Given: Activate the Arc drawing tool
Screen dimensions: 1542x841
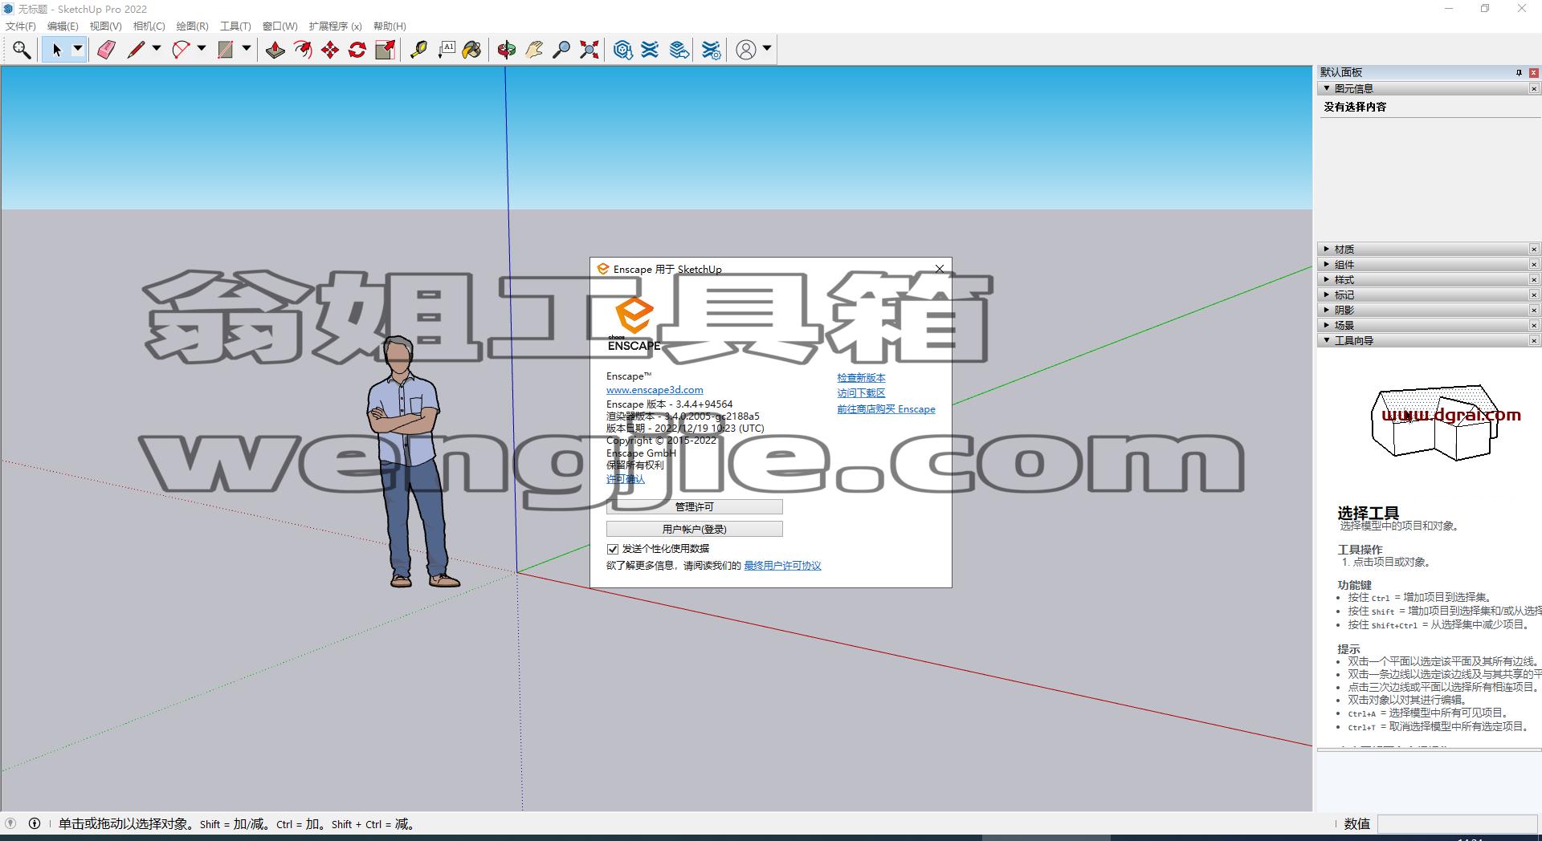Looking at the screenshot, I should tap(181, 50).
